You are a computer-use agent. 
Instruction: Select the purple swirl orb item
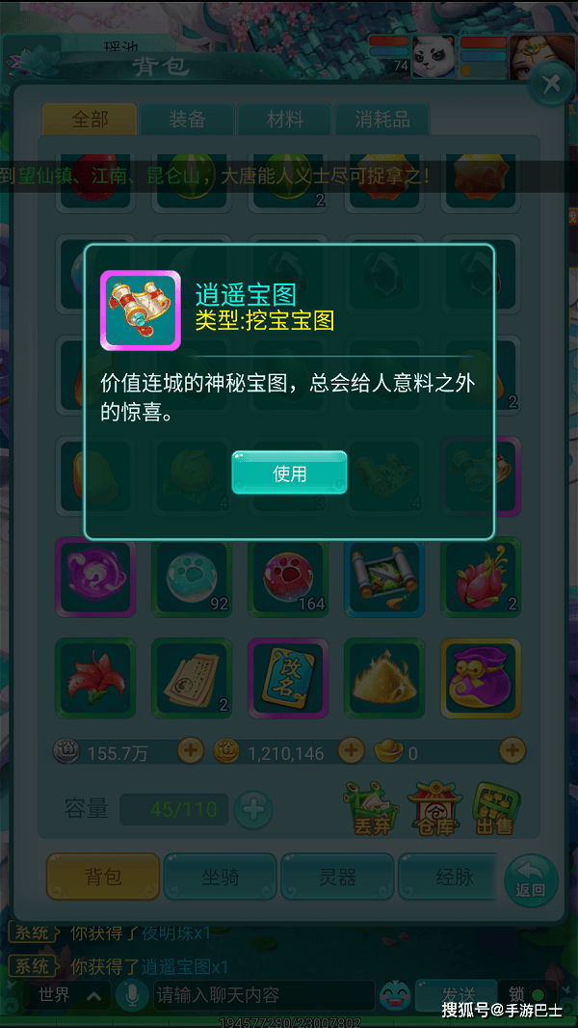click(x=95, y=578)
